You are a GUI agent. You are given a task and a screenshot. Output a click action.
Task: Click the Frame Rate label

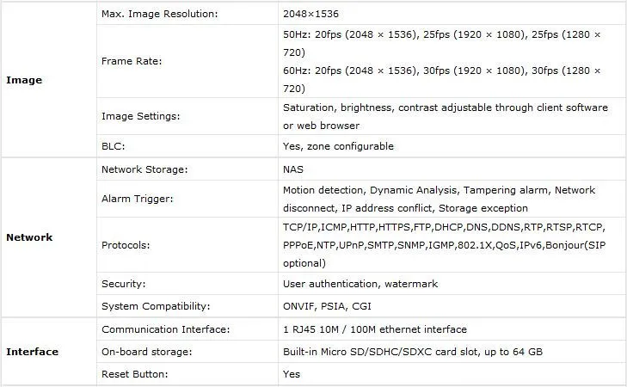click(132, 61)
